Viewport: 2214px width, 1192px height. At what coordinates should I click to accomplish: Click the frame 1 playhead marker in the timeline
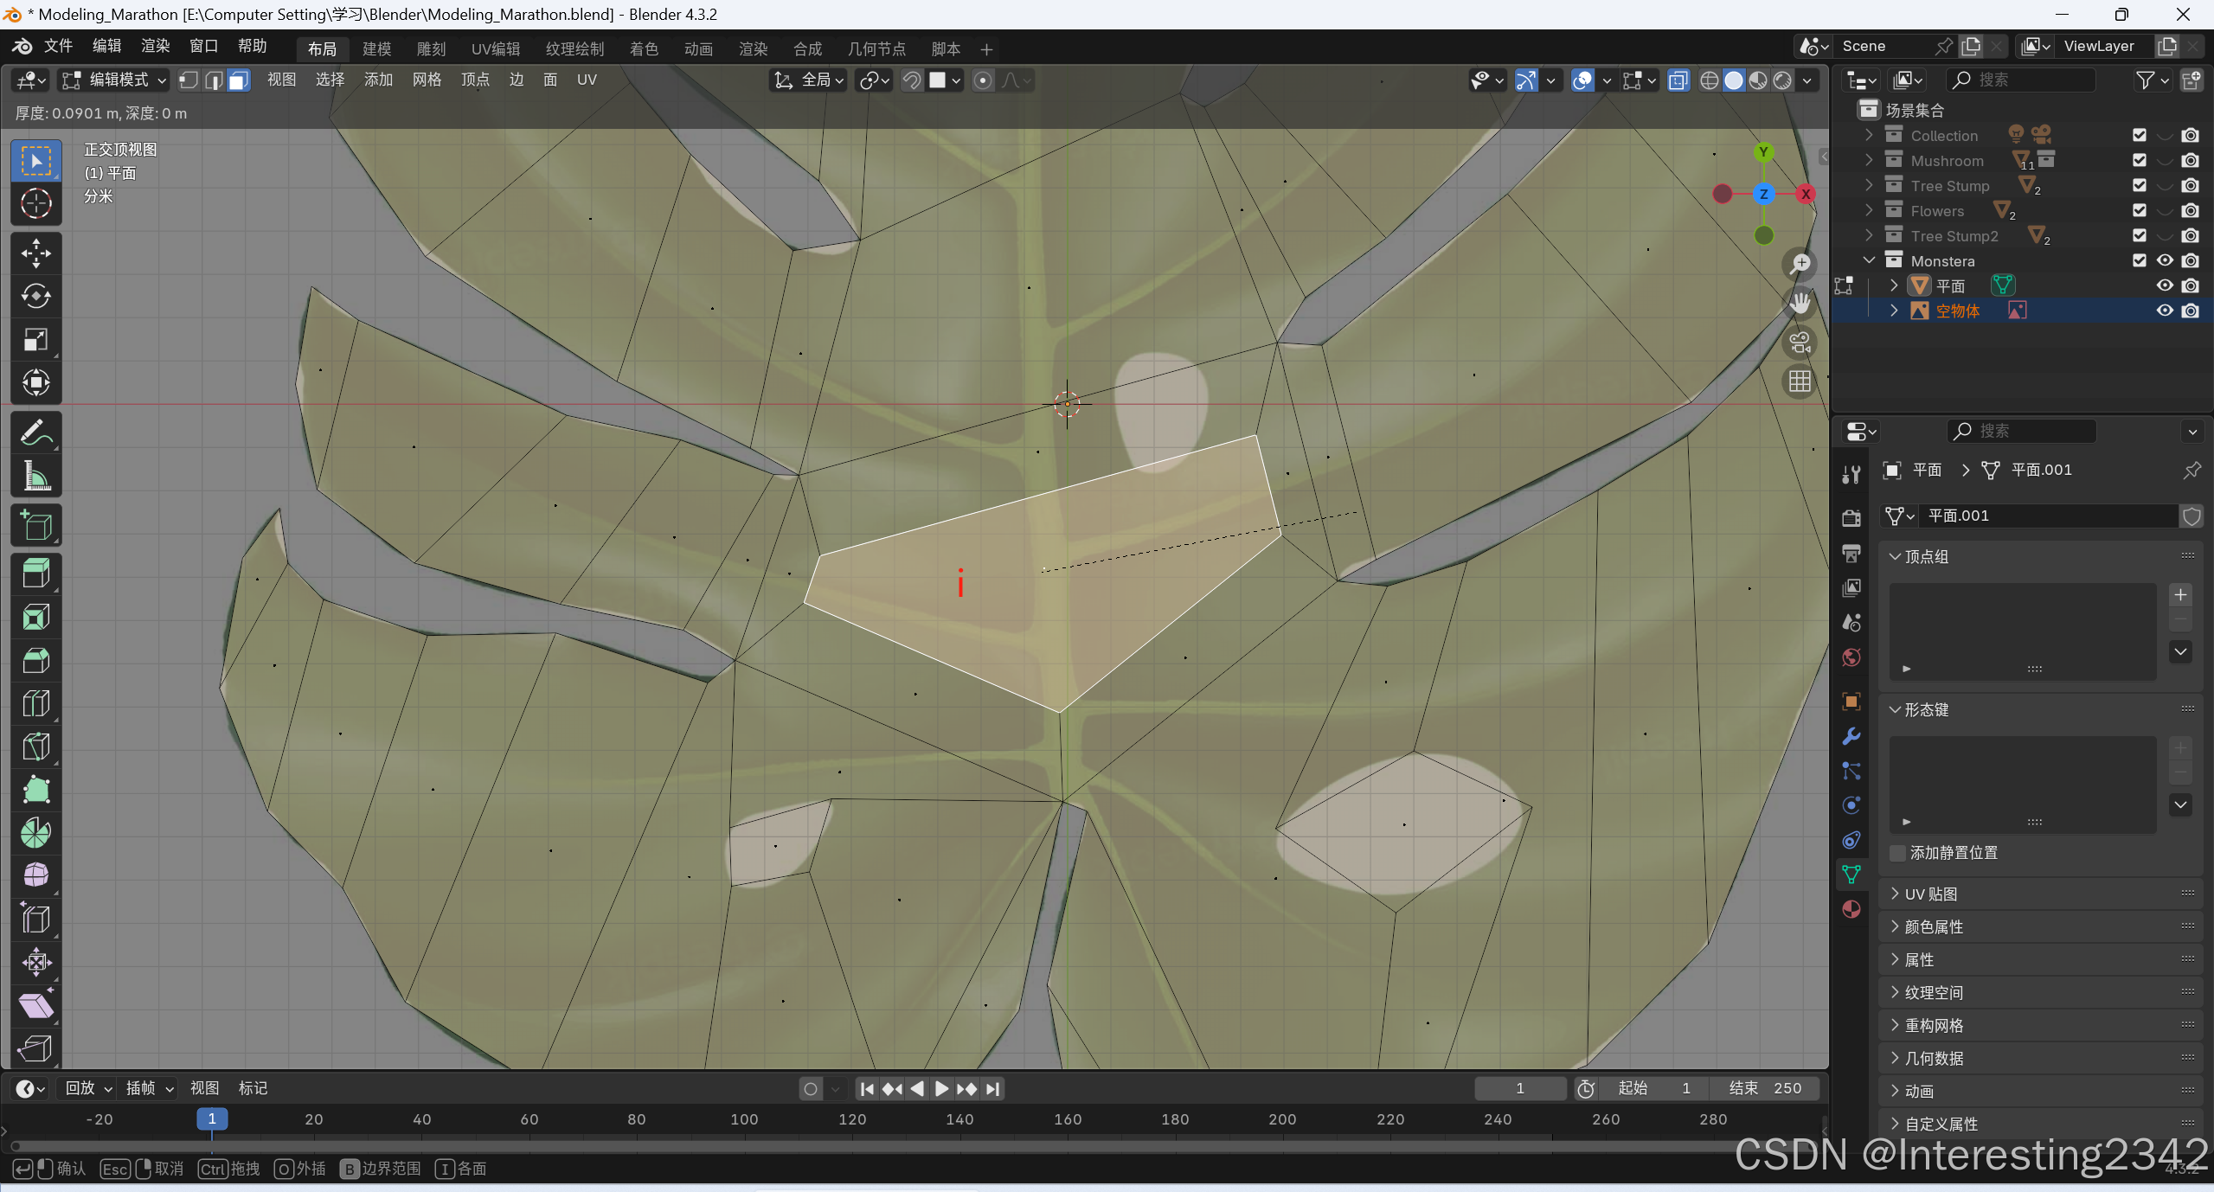211,1119
